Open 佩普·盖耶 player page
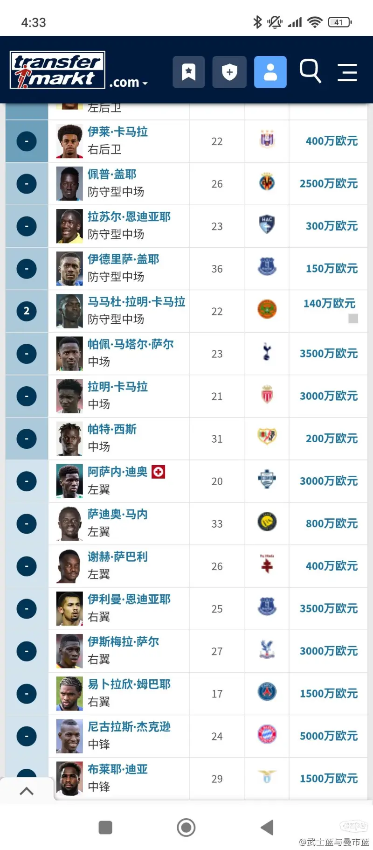 112,174
